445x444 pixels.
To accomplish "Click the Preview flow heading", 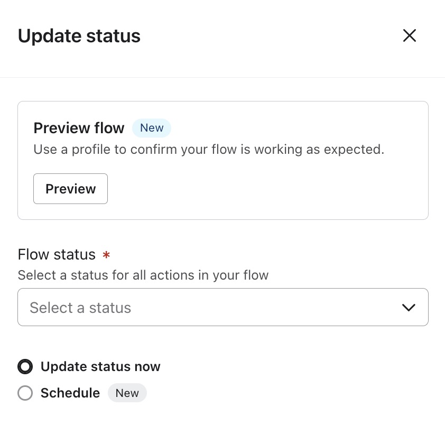I will pos(79,128).
